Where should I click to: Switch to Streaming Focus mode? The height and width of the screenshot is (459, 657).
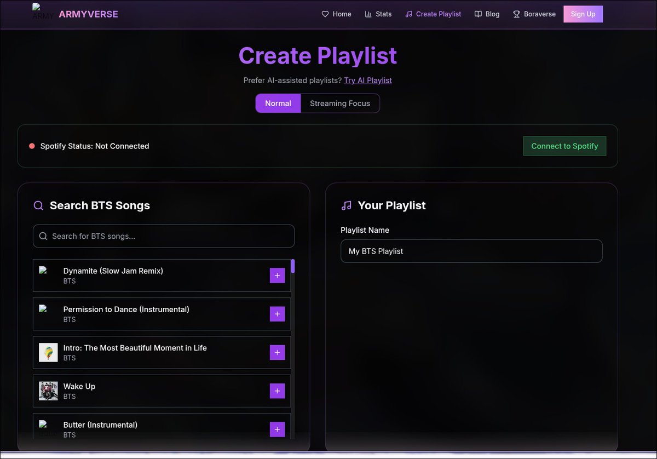pyautogui.click(x=340, y=103)
